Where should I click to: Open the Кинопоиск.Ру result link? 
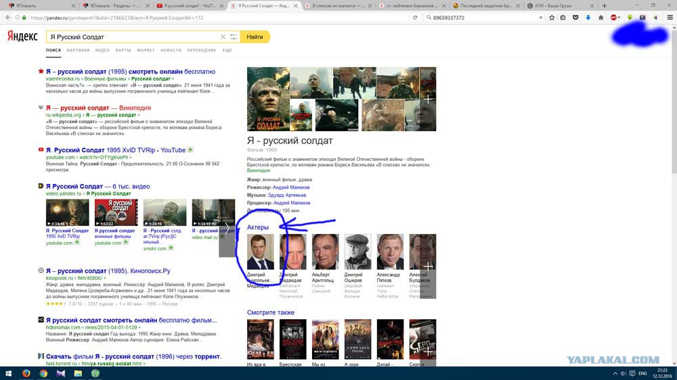click(108, 271)
